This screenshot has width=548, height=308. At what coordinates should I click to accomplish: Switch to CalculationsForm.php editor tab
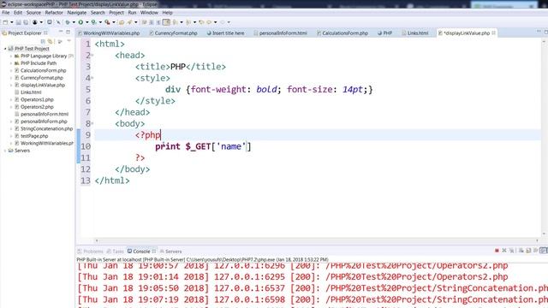[342, 33]
